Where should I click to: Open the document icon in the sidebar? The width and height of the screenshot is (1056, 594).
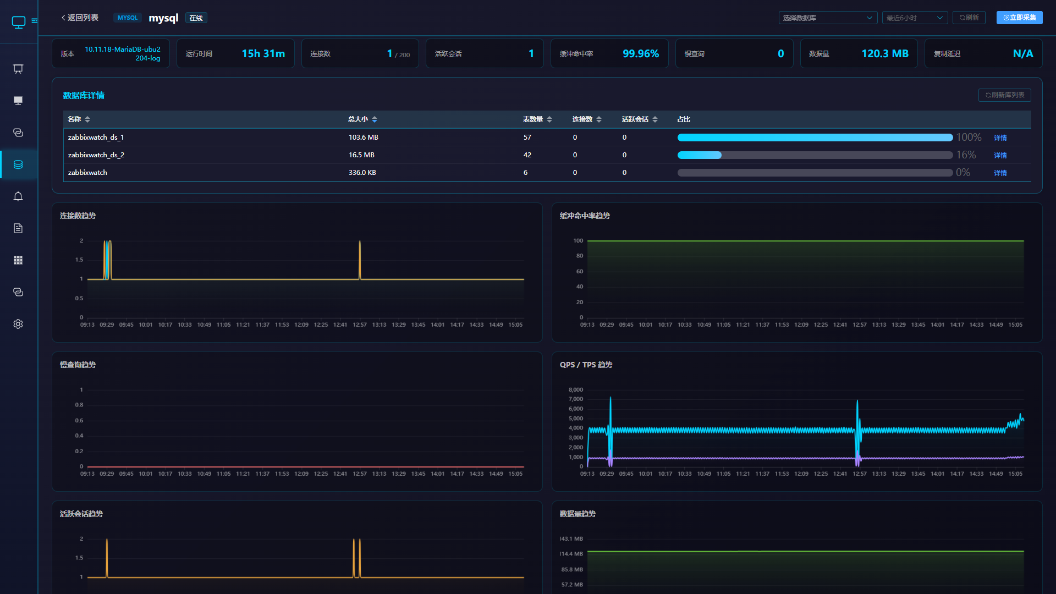point(18,228)
